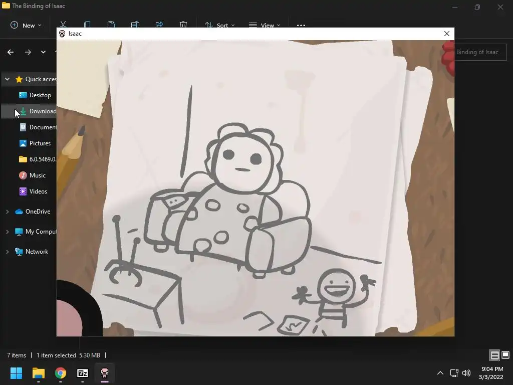Select Quick access in navigation pane

(x=36, y=79)
